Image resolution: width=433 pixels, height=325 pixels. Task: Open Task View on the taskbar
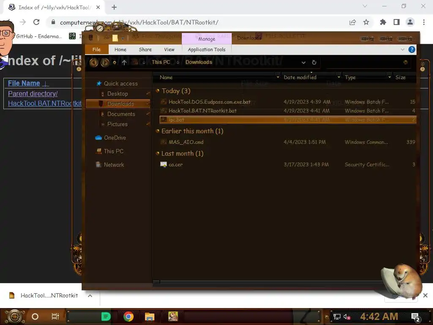[55, 317]
